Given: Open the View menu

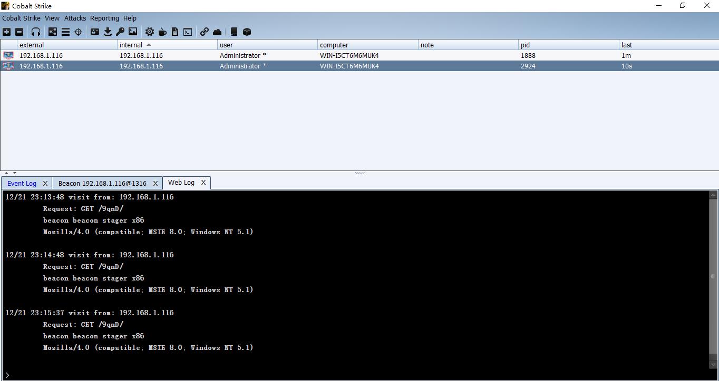Looking at the screenshot, I should [52, 18].
